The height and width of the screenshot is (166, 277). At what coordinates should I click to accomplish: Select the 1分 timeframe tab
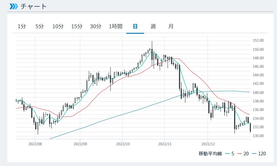[22, 26]
